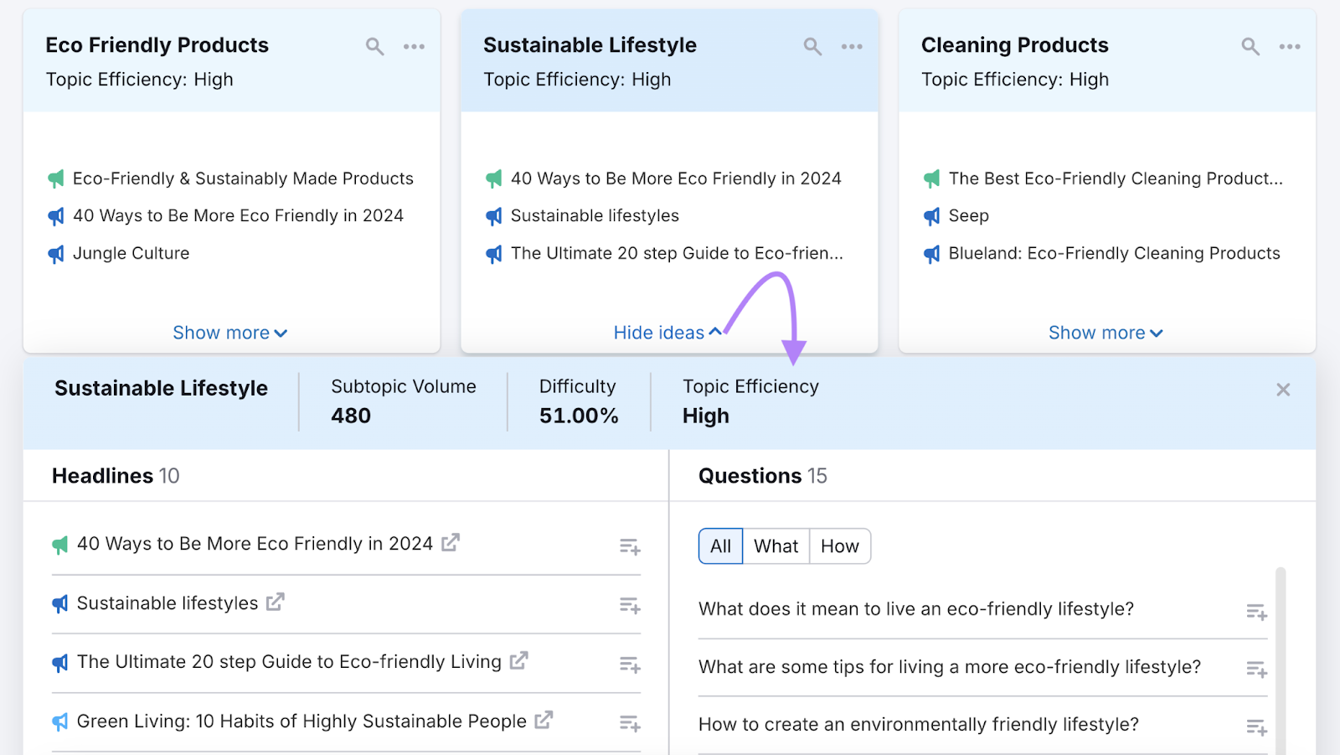
Task: Open the three-dot menu on Sustainable Lifestyle card
Action: pos(851,46)
